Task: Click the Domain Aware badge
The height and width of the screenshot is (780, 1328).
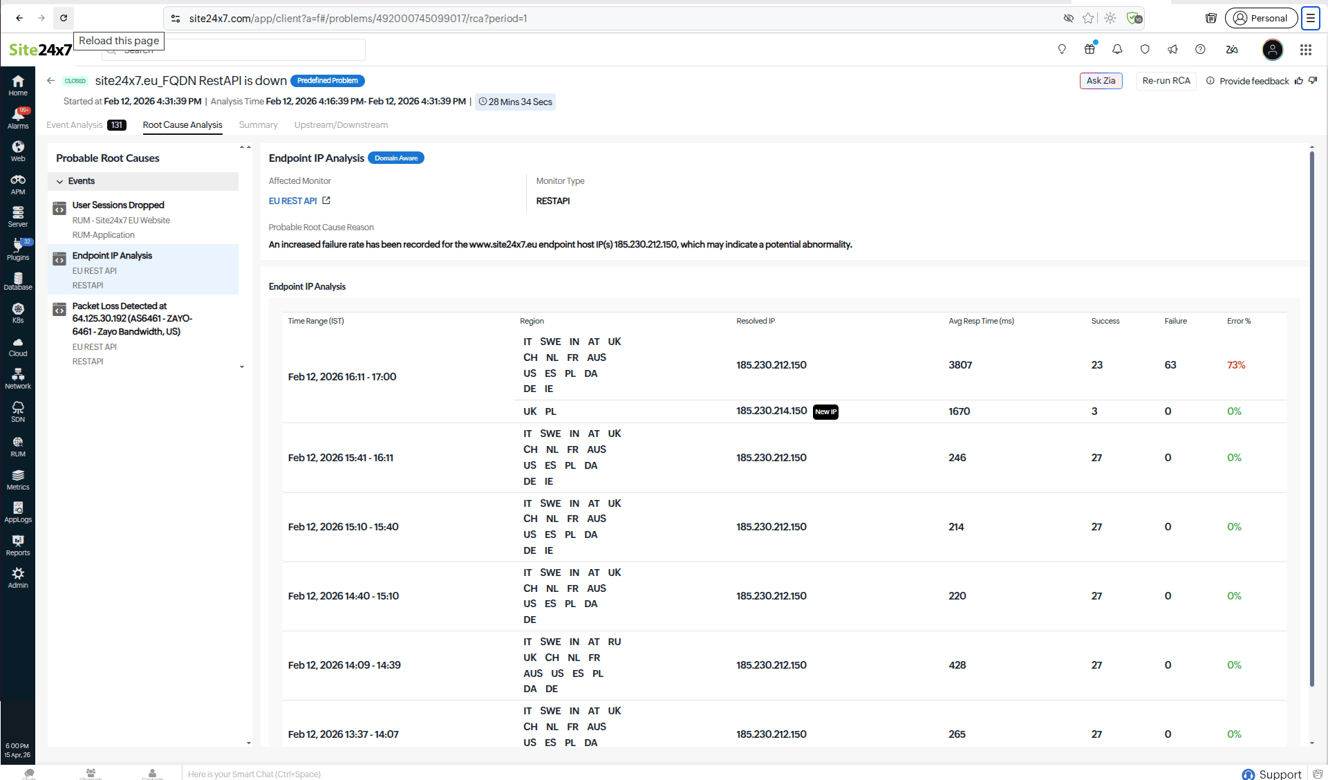Action: click(396, 158)
